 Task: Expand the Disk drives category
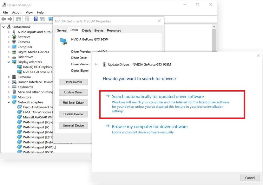pyautogui.click(x=9, y=57)
